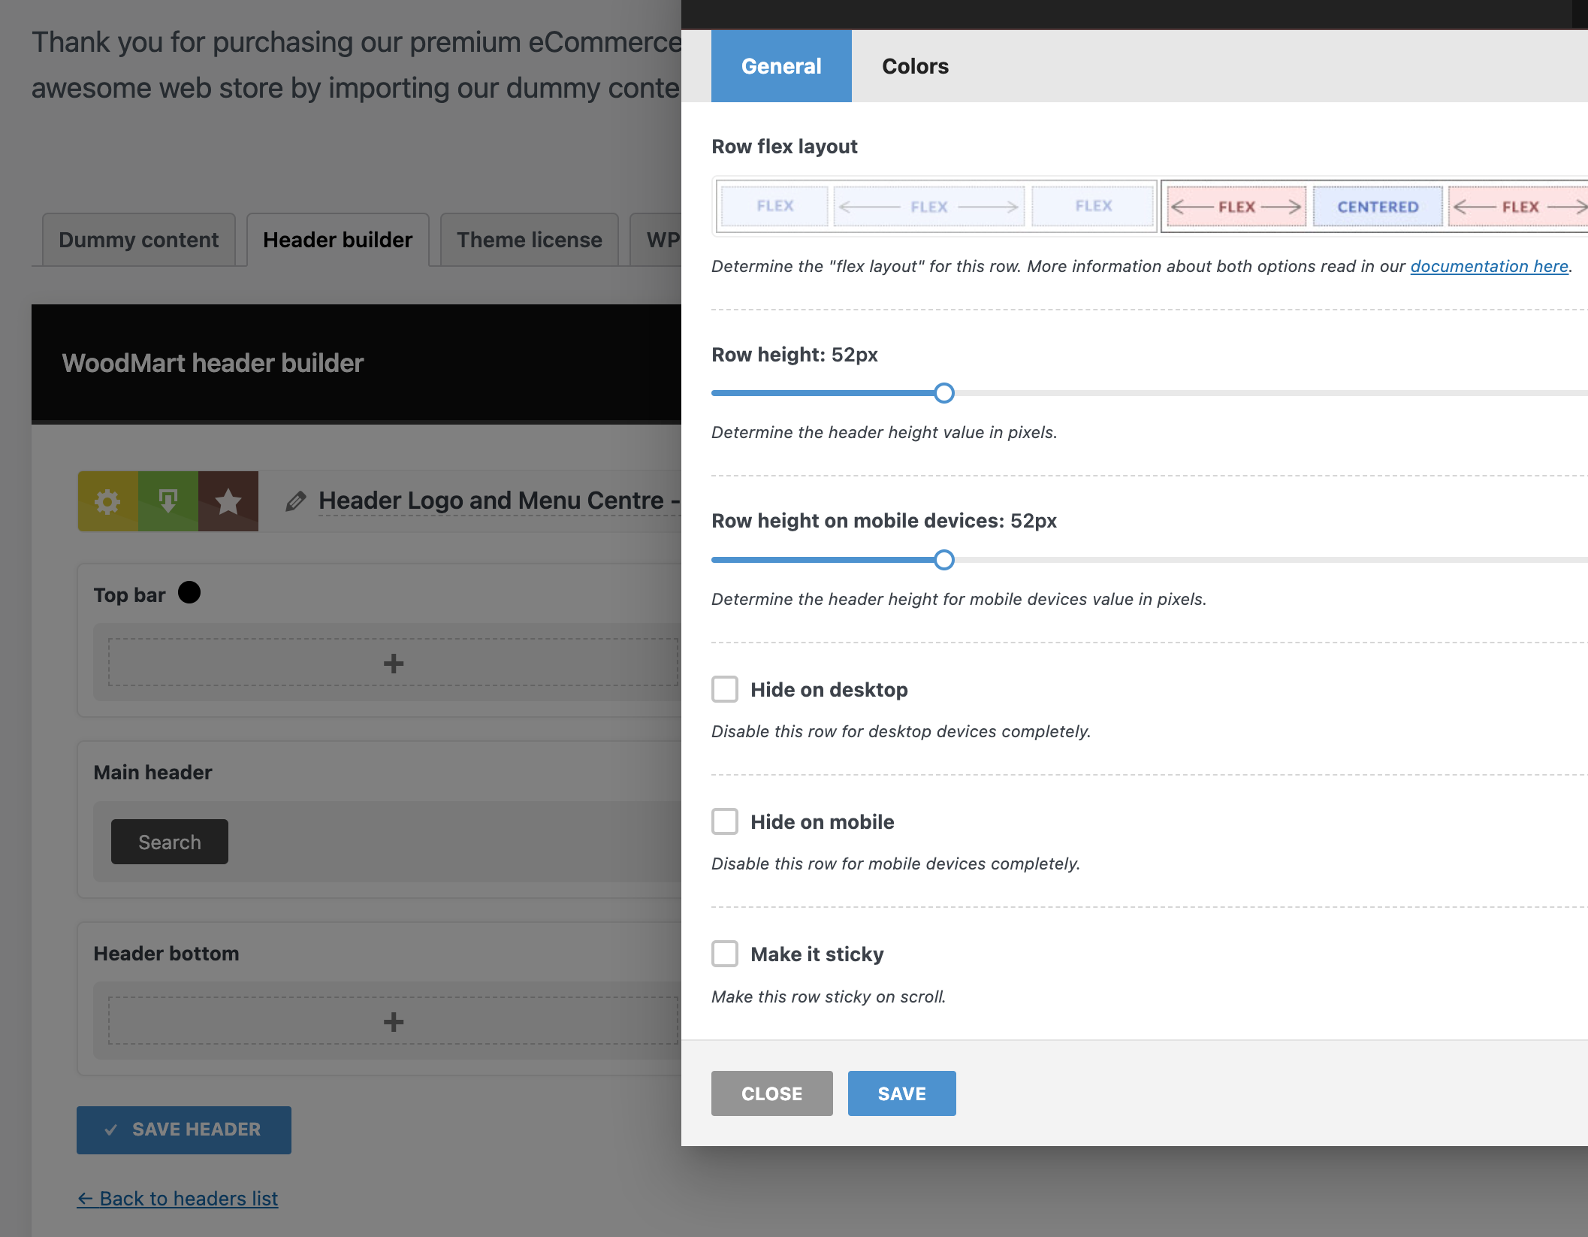Add element to Header bottom row
The width and height of the screenshot is (1588, 1237).
(x=393, y=1021)
